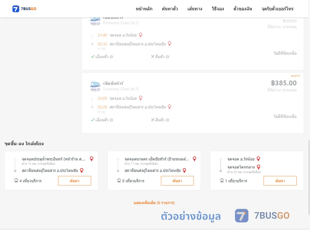This screenshot has width=310, height=230.
Task: Click the 7BUSGO logo in header
Action: [x=24, y=9]
